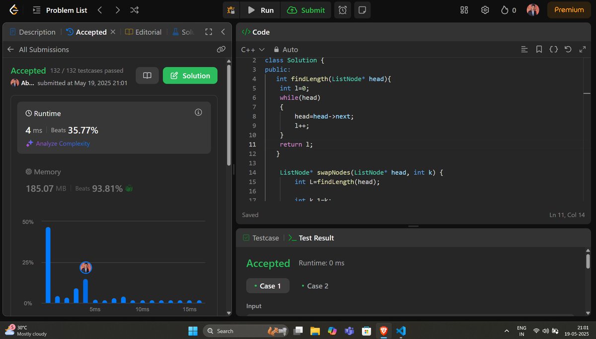Select the Memory stats section

point(114,180)
